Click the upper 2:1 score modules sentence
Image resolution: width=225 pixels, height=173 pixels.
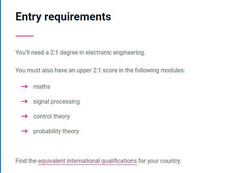pos(100,70)
